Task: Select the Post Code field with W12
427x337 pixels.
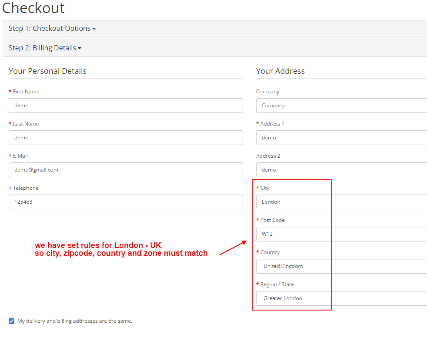Action: (x=341, y=234)
